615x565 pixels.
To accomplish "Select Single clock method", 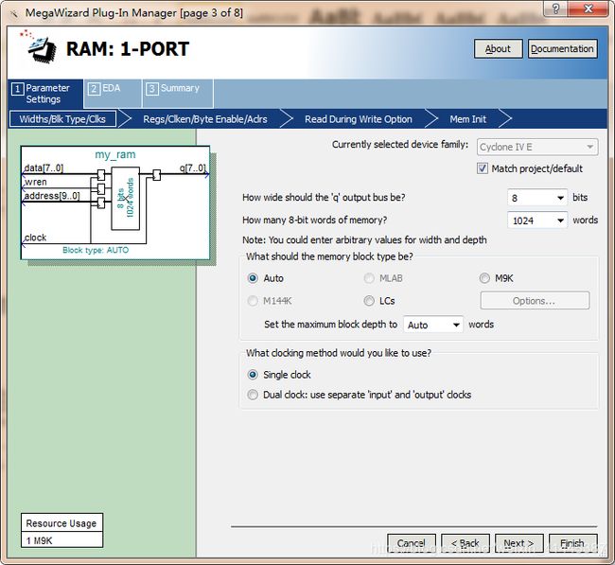I will point(253,375).
